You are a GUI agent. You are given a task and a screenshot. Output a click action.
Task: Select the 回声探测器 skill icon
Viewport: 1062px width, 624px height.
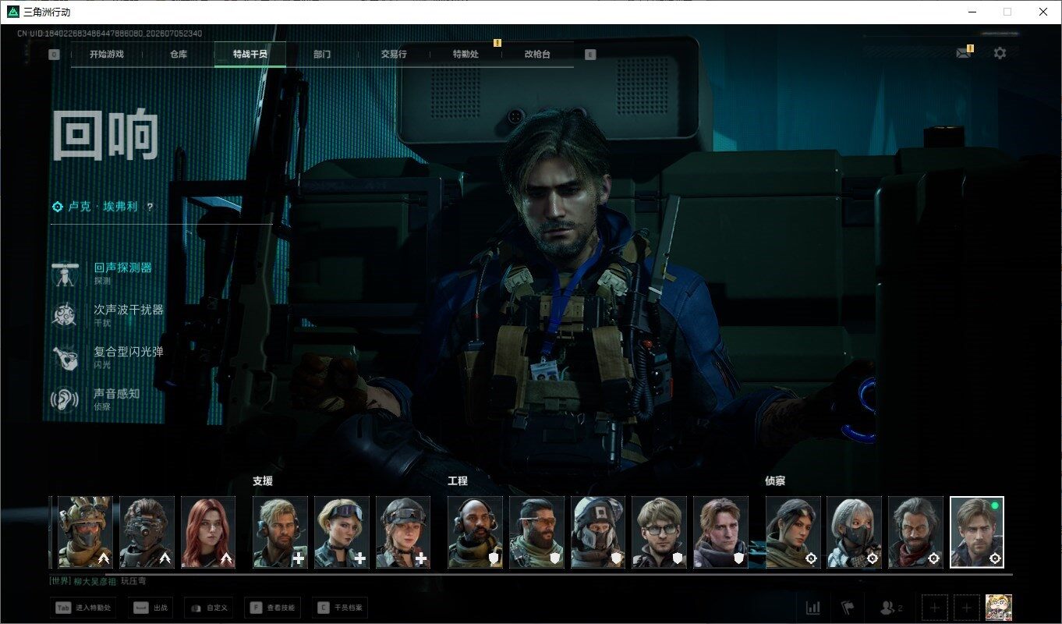65,273
